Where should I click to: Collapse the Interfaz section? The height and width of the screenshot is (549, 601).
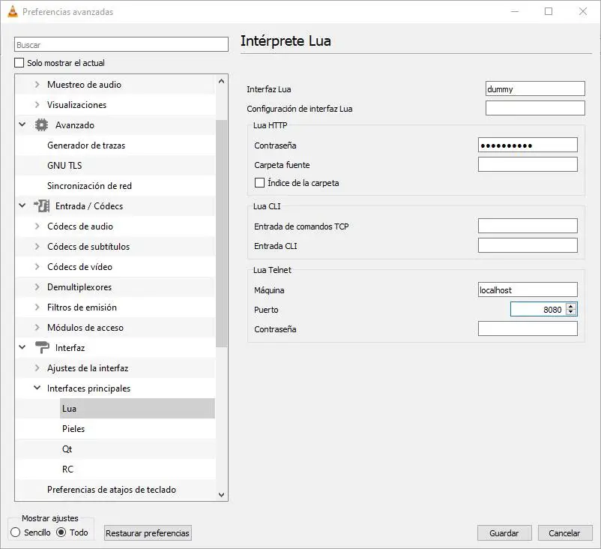click(22, 347)
